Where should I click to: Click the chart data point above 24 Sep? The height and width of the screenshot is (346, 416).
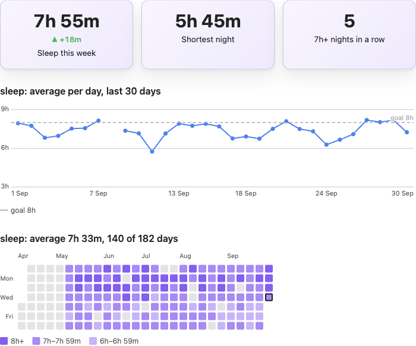327,144
